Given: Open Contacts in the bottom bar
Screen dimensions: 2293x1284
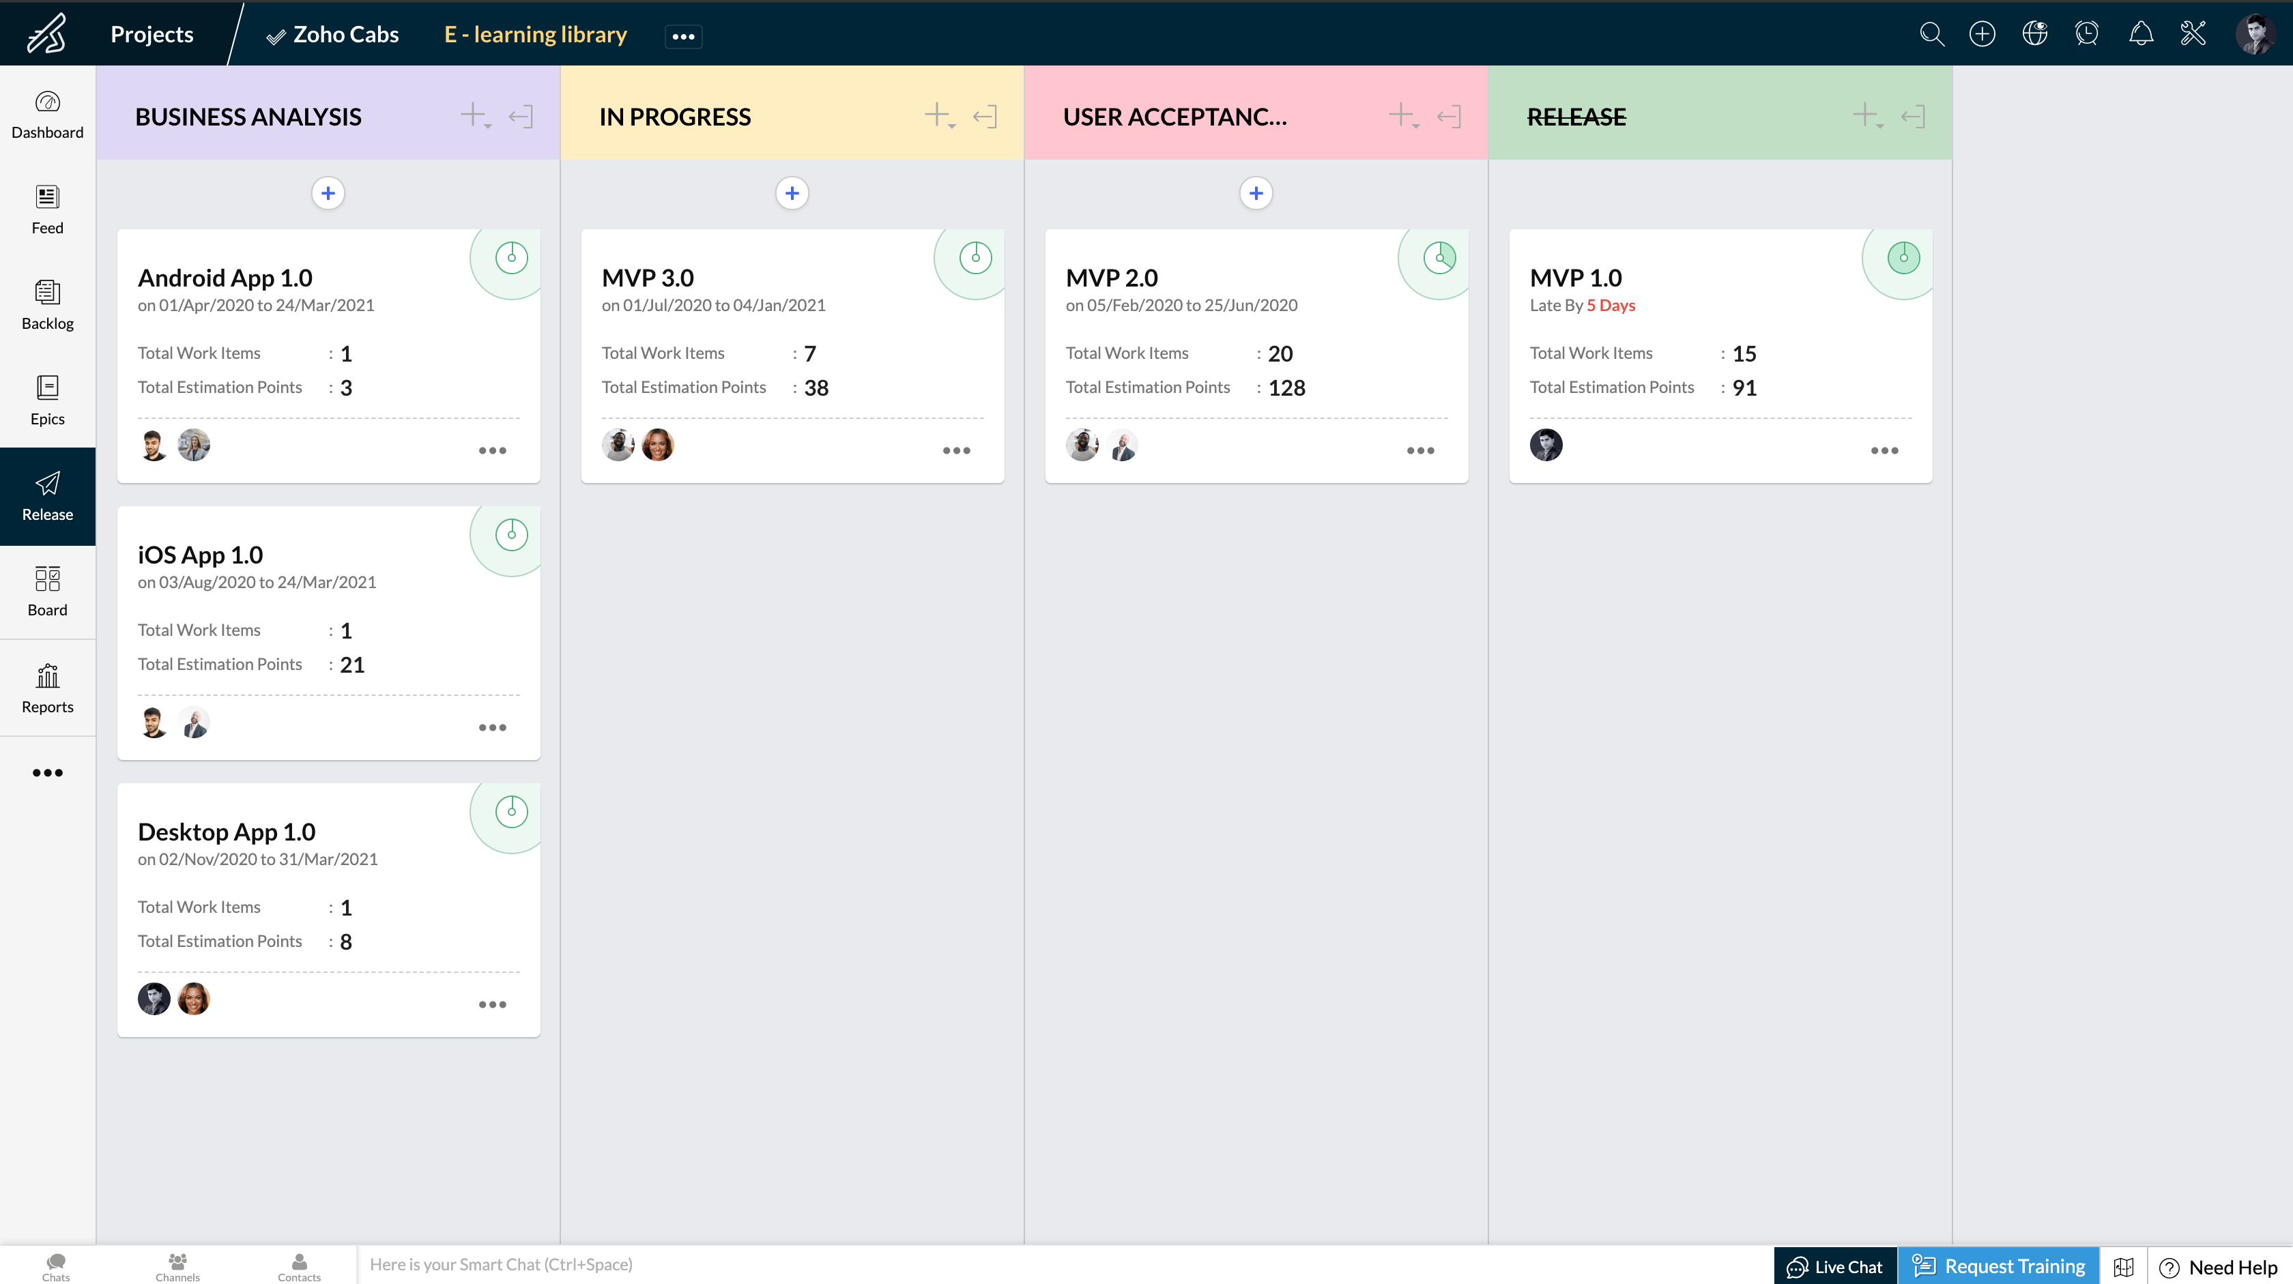Looking at the screenshot, I should [x=299, y=1266].
